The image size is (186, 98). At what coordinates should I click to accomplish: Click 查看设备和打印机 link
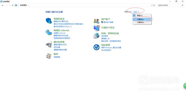60,45
